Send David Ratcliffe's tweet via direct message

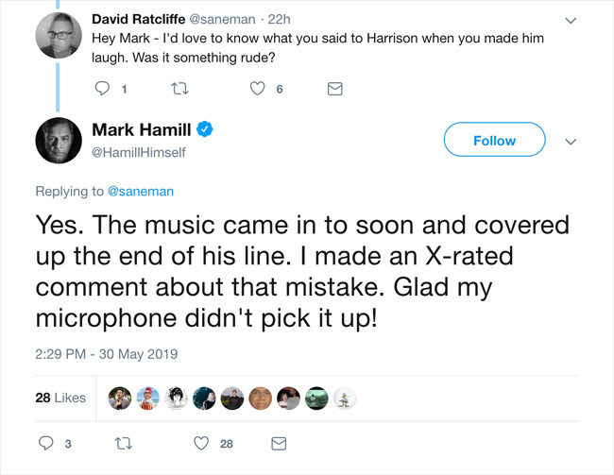[334, 89]
